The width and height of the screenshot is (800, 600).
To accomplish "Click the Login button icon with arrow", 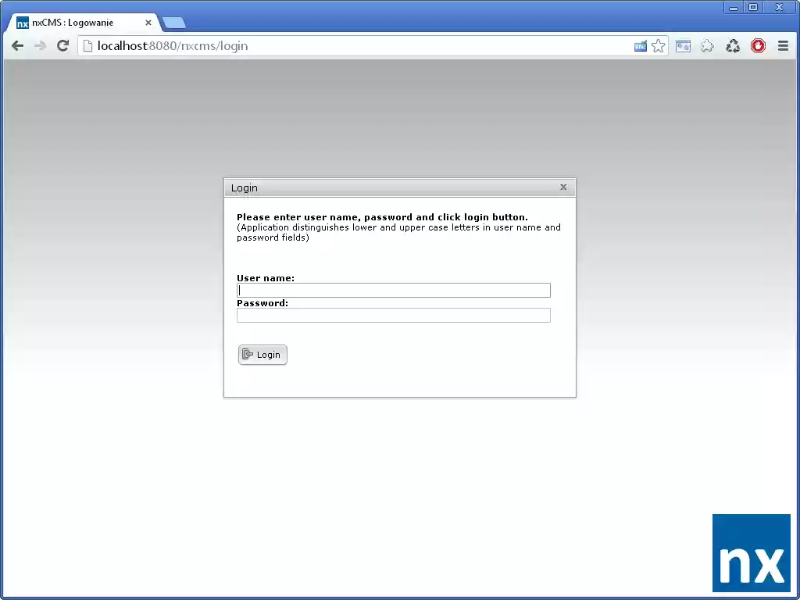I will 248,354.
